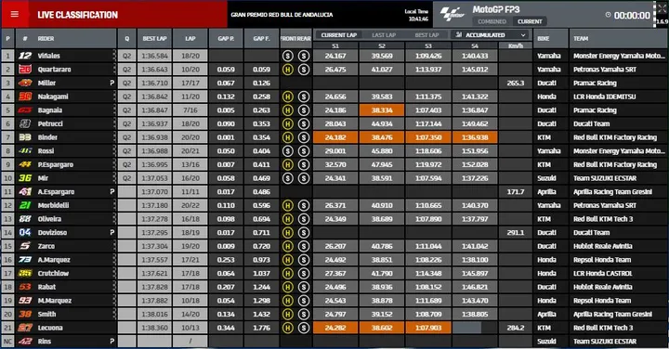The width and height of the screenshot is (669, 349).
Task: Select the CURRENT session tab
Action: 530,21
